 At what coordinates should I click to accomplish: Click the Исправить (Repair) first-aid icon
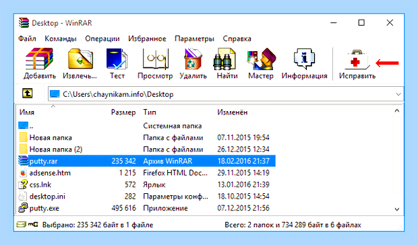[357, 60]
